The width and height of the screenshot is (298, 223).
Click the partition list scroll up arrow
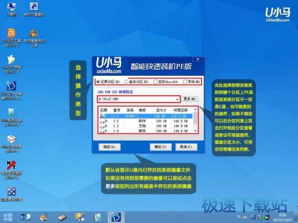[195, 110]
